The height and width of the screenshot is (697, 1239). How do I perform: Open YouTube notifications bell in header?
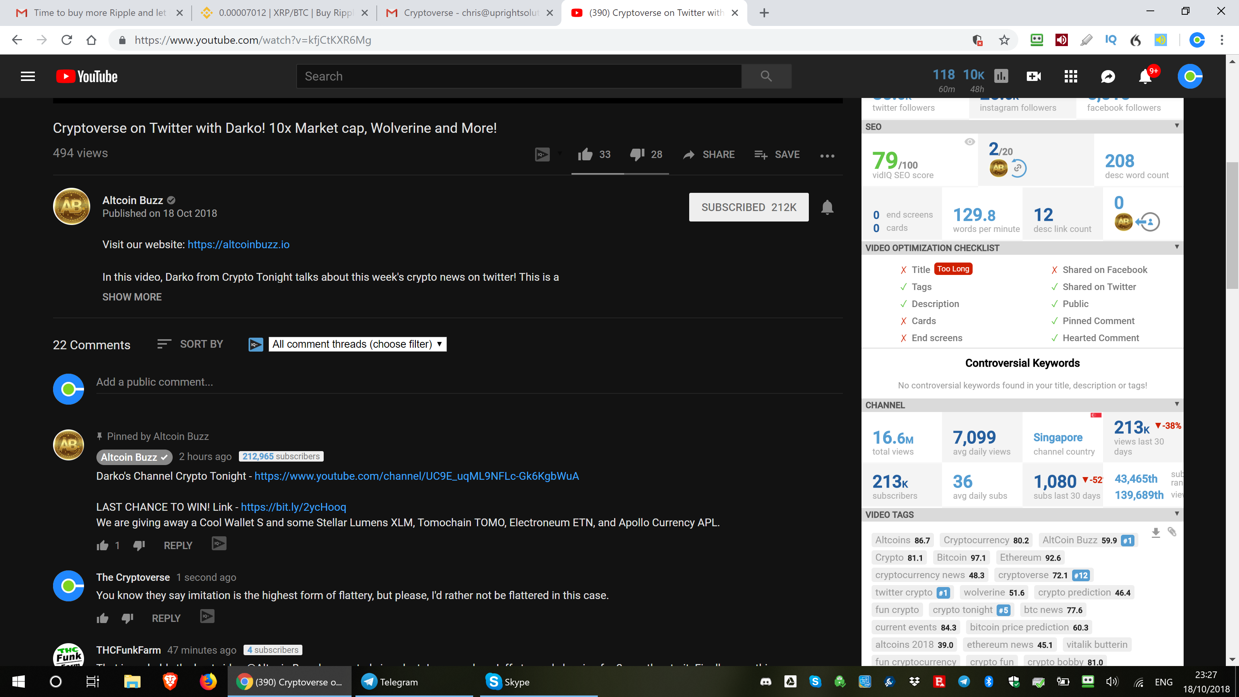click(x=1145, y=76)
